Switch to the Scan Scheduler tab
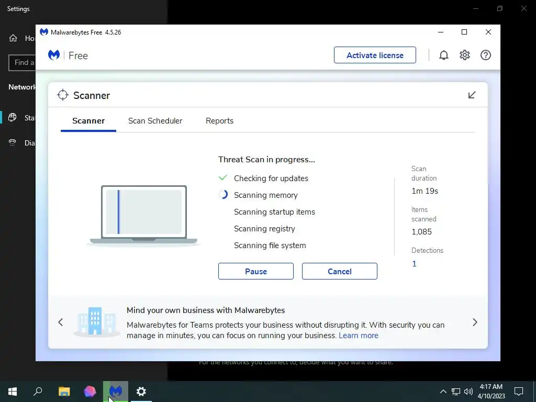The width and height of the screenshot is (536, 402). 155,121
